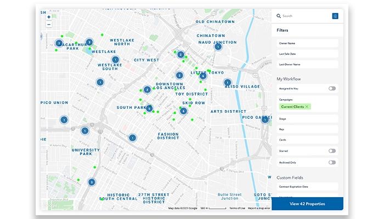The width and height of the screenshot is (384, 219).
Task: Toggle the blue filter list icon
Action: click(335, 16)
